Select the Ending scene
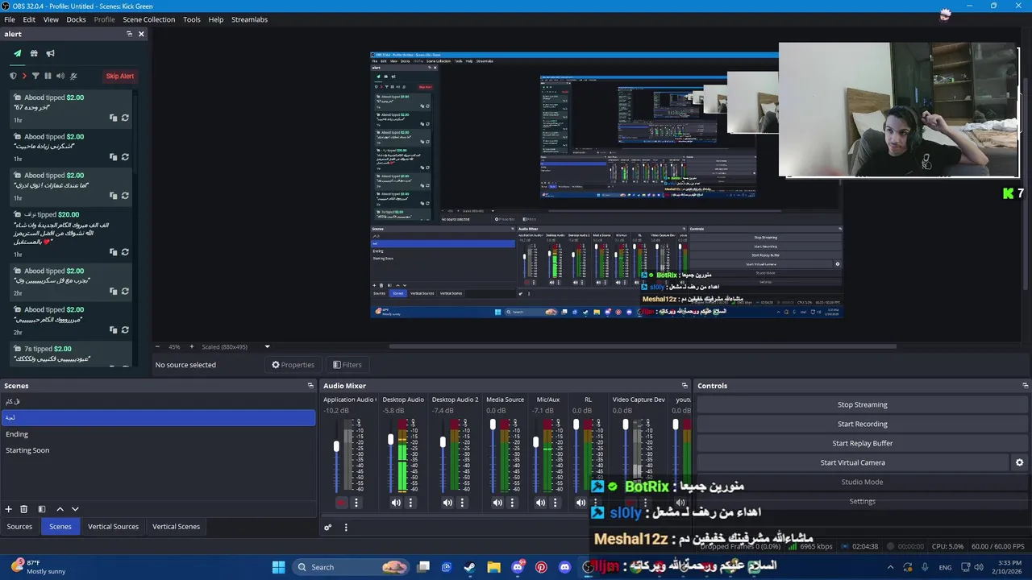This screenshot has width=1032, height=580. coord(158,434)
